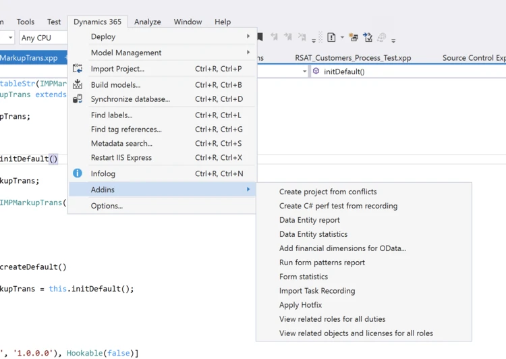Screen dimensions: 506x359
Task: Open the initDefault() member dropdown
Action: pyautogui.click(x=405, y=72)
